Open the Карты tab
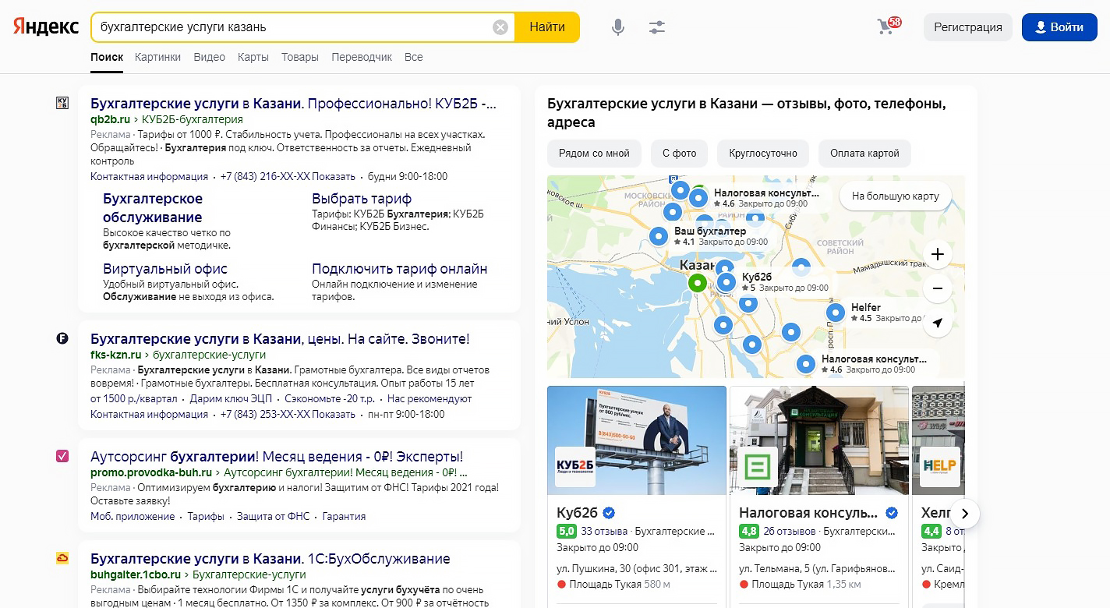1110x608 pixels. pyautogui.click(x=253, y=57)
